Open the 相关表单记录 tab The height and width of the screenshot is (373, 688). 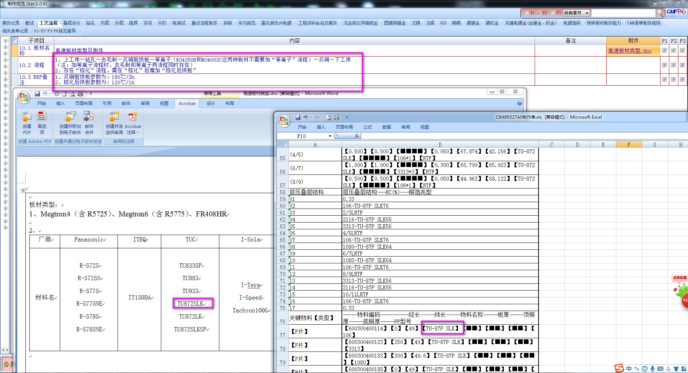click(15, 31)
